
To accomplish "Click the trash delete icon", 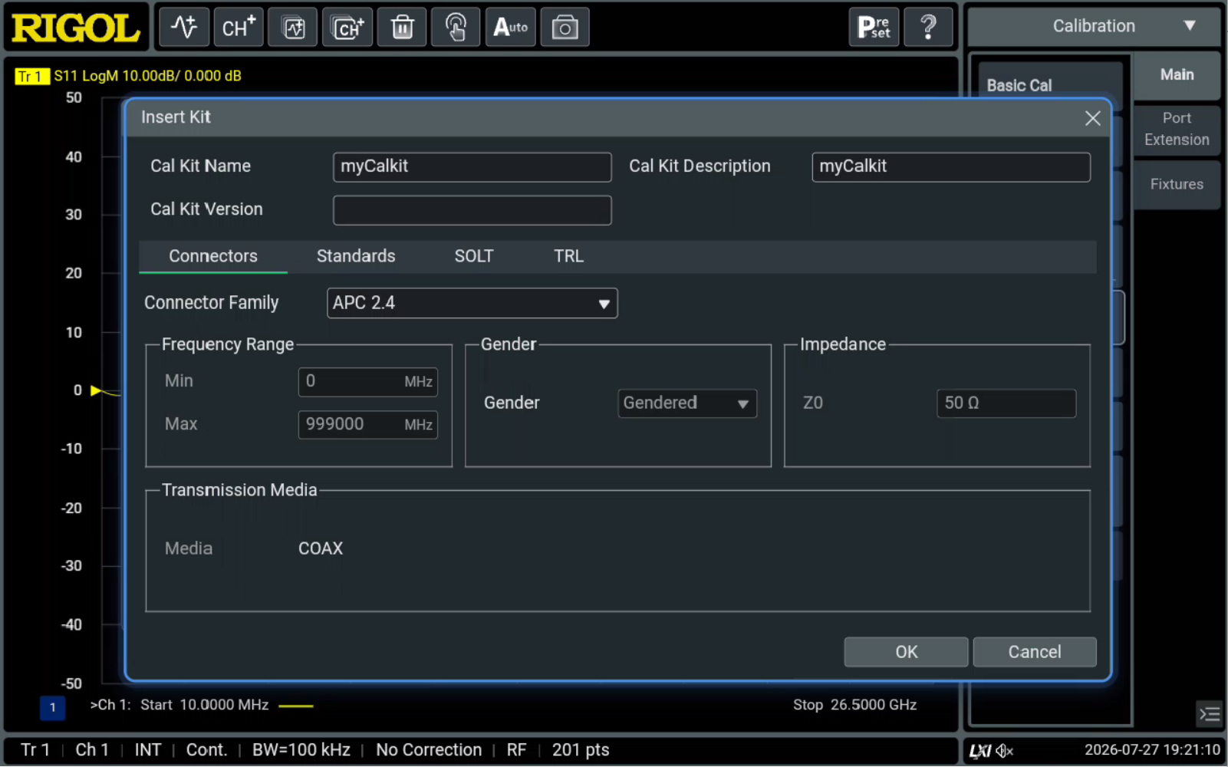I will click(x=402, y=28).
